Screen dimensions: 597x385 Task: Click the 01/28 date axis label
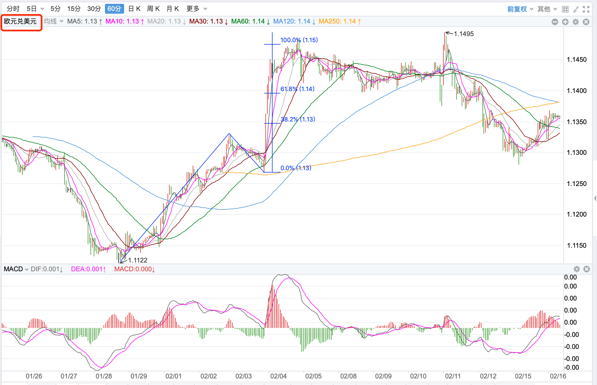coord(104,376)
